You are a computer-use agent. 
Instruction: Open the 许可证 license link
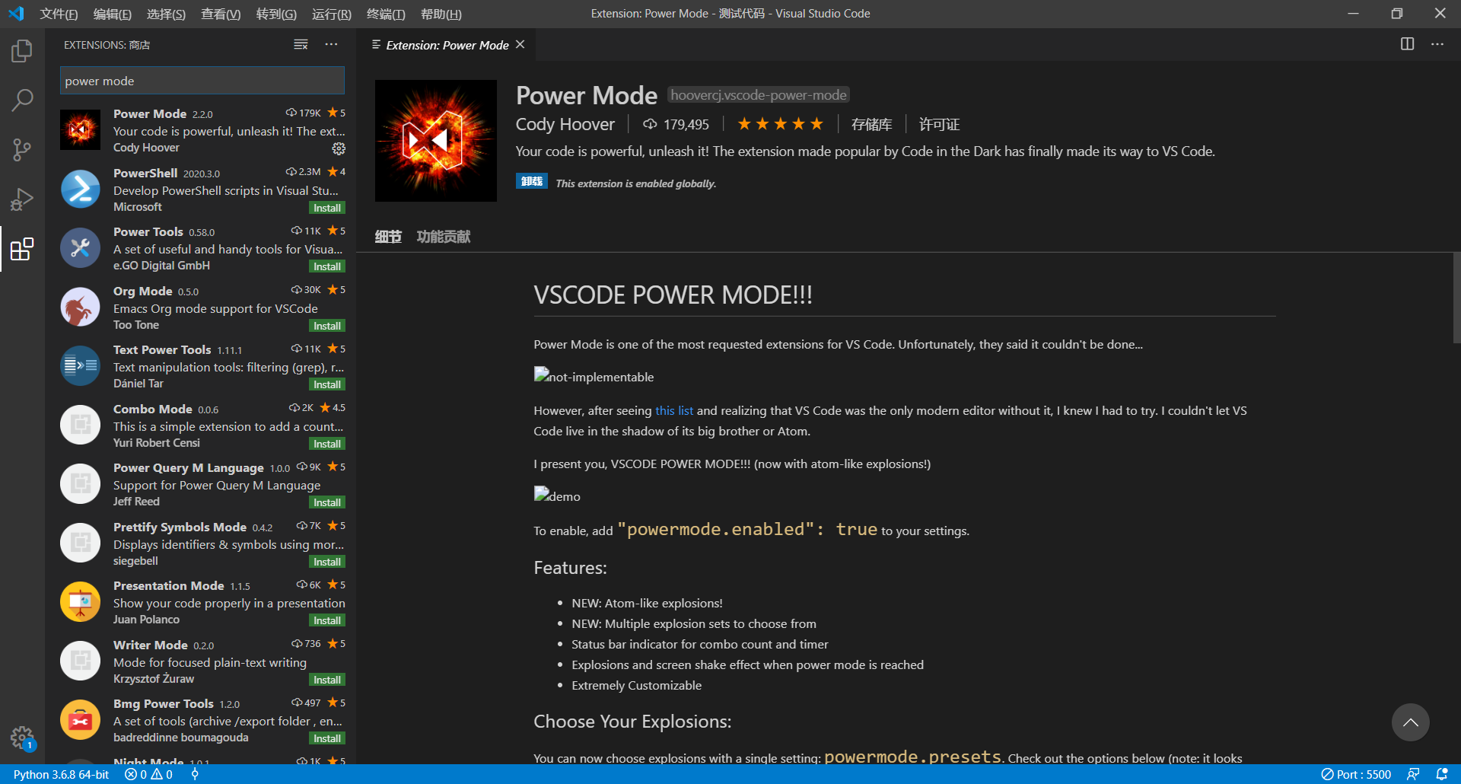(x=940, y=124)
